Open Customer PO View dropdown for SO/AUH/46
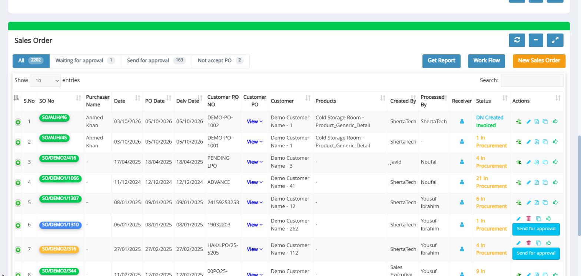581x276 pixels. tap(255, 121)
